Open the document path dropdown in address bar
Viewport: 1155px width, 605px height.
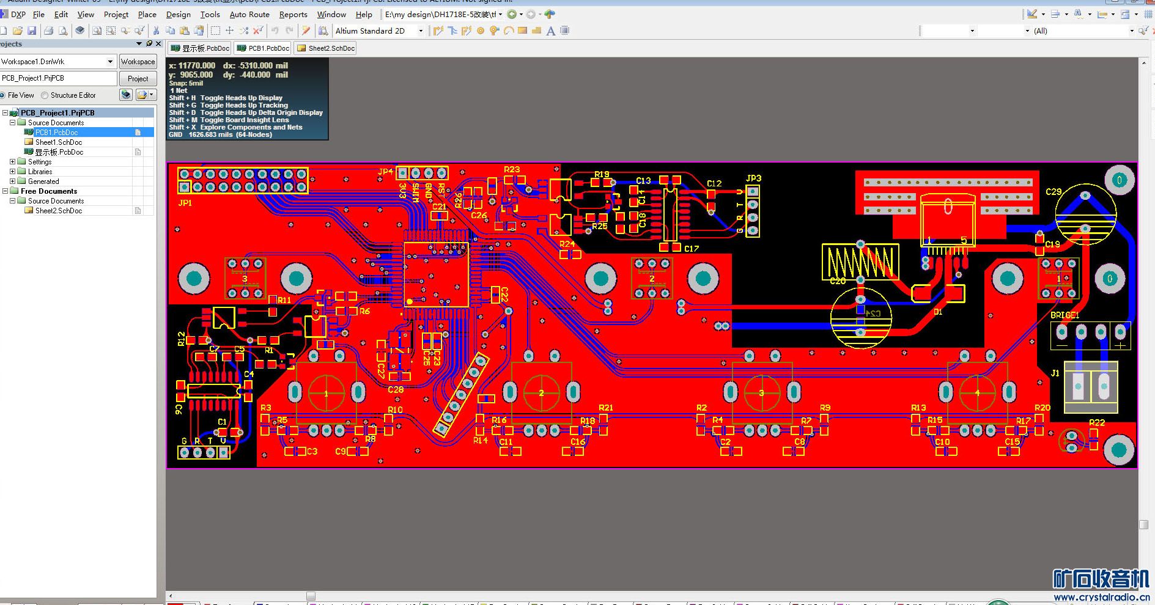[501, 14]
